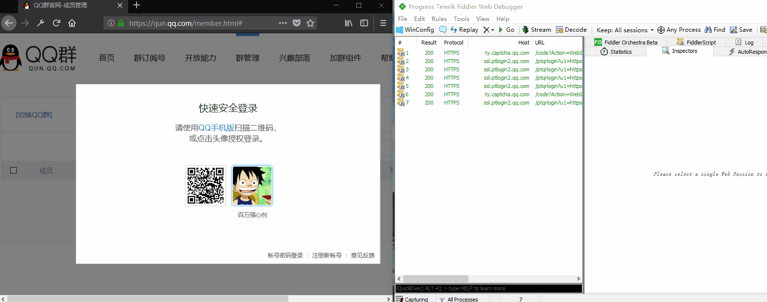767x302 pixels.
Task: Click 兴趣部落 navigation link
Action: pos(295,58)
